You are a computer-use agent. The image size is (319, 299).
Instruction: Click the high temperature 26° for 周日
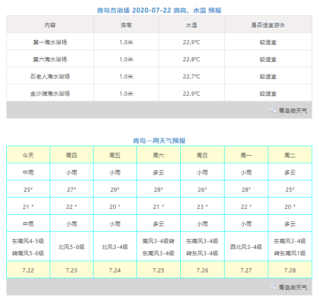pyautogui.click(x=202, y=189)
